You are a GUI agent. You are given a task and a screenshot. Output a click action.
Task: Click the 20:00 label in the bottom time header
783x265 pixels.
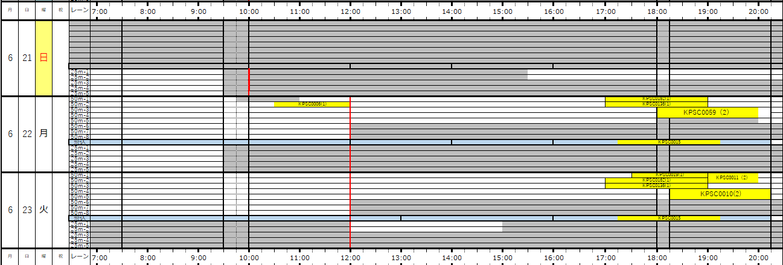point(758,257)
